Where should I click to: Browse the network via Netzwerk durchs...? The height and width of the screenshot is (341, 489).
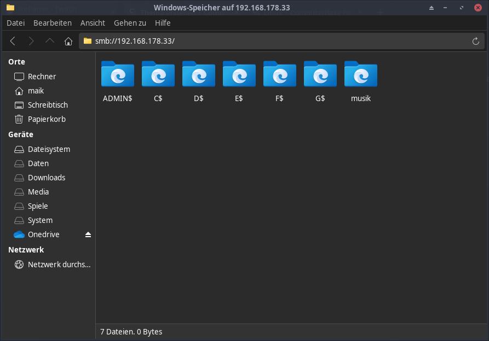coord(49,264)
